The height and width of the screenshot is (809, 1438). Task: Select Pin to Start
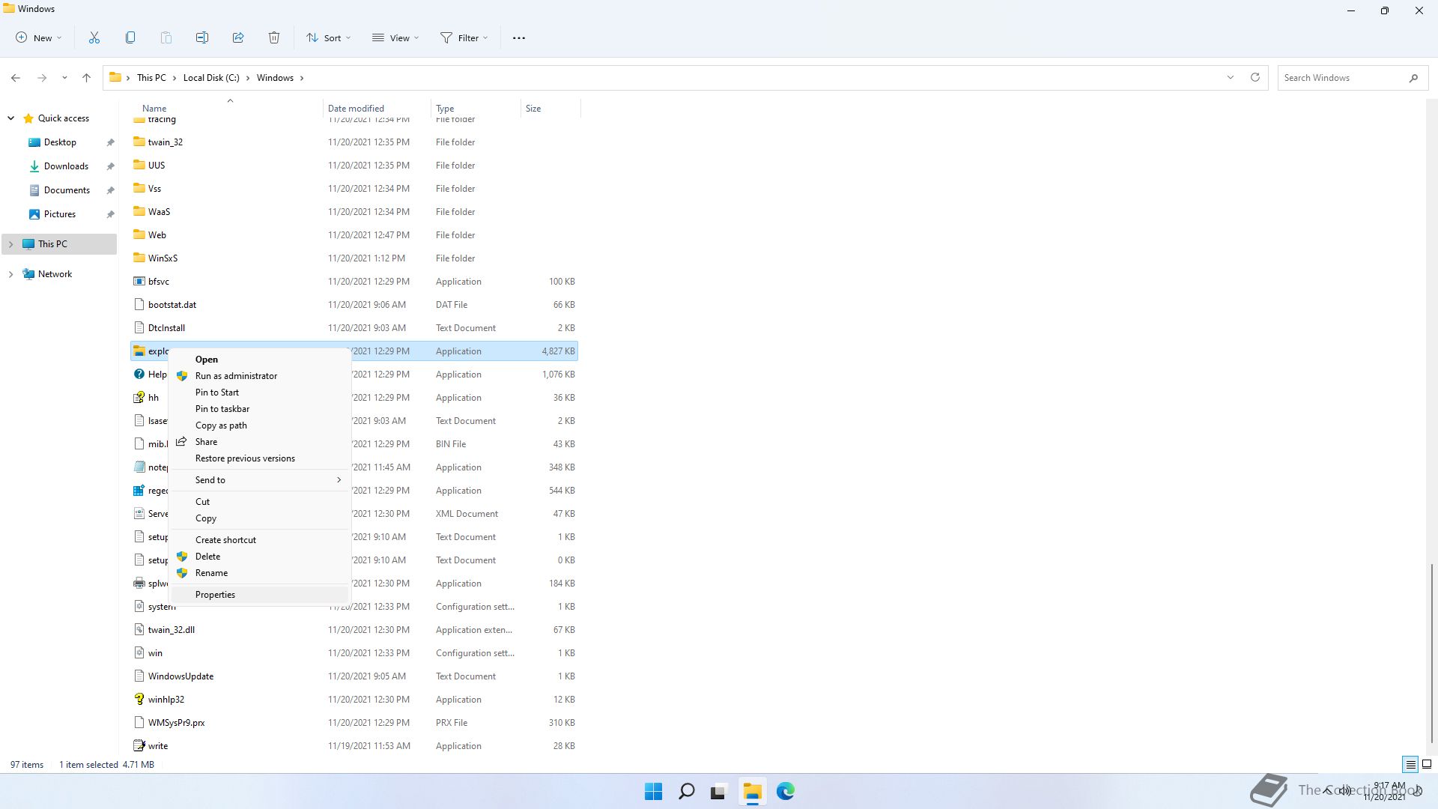click(x=260, y=393)
